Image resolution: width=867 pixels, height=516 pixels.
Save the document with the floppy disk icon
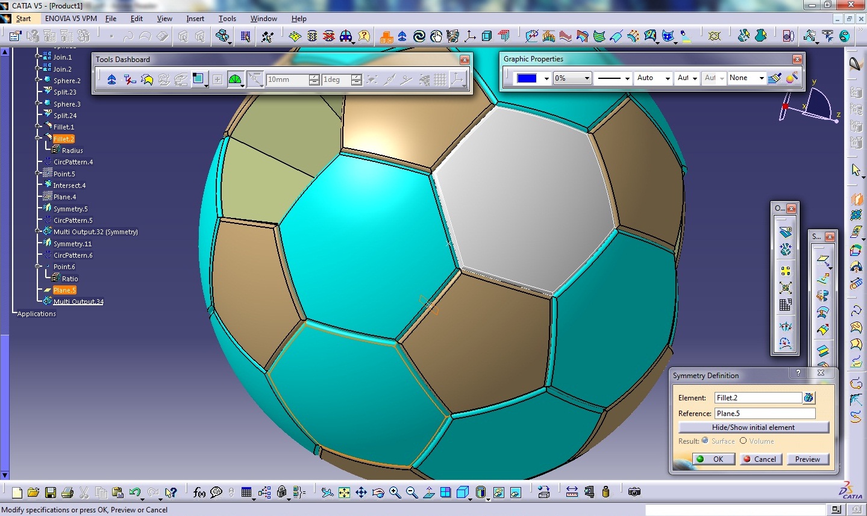[x=51, y=493]
